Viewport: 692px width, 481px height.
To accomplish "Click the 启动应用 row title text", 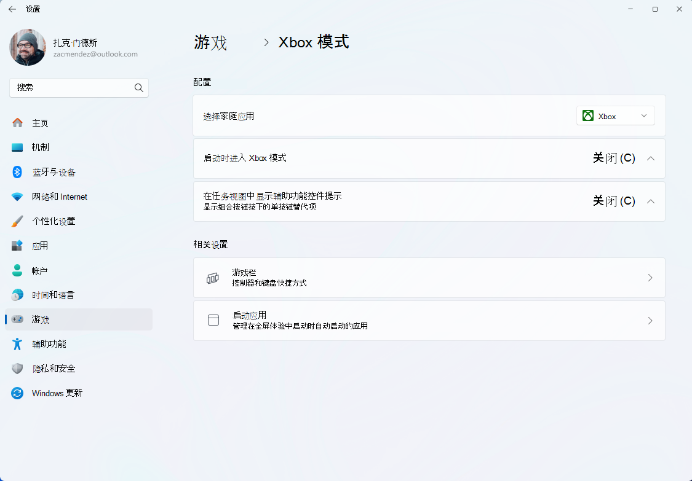I will tap(249, 315).
